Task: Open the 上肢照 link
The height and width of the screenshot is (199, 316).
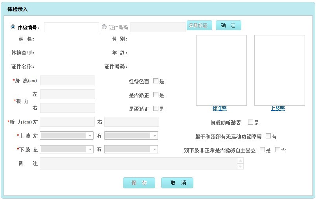Action: (278, 109)
